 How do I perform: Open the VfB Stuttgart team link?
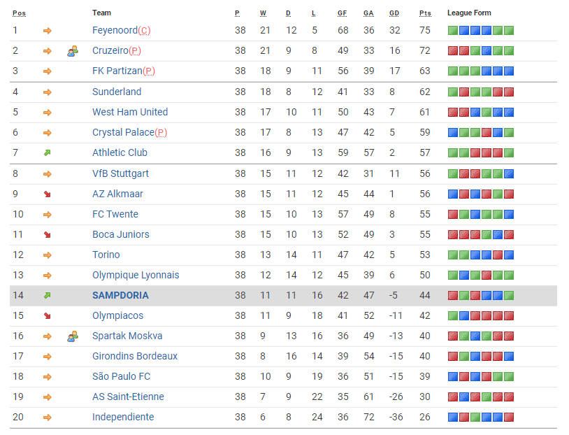120,173
